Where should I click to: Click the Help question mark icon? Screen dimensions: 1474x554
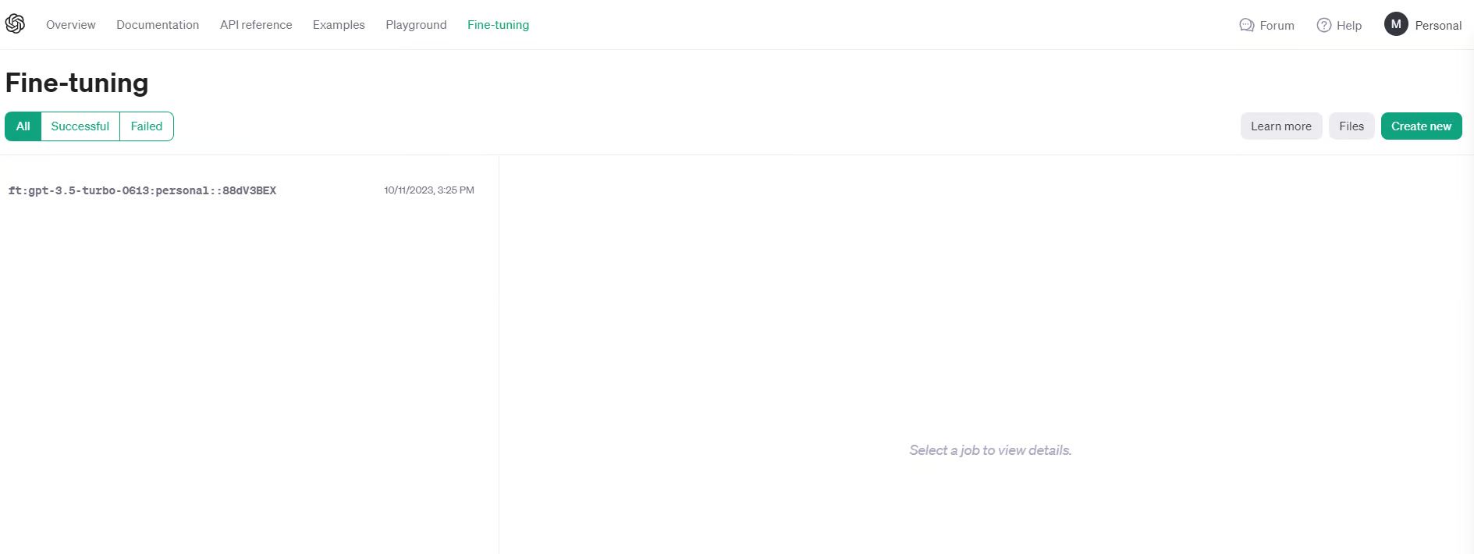1323,25
